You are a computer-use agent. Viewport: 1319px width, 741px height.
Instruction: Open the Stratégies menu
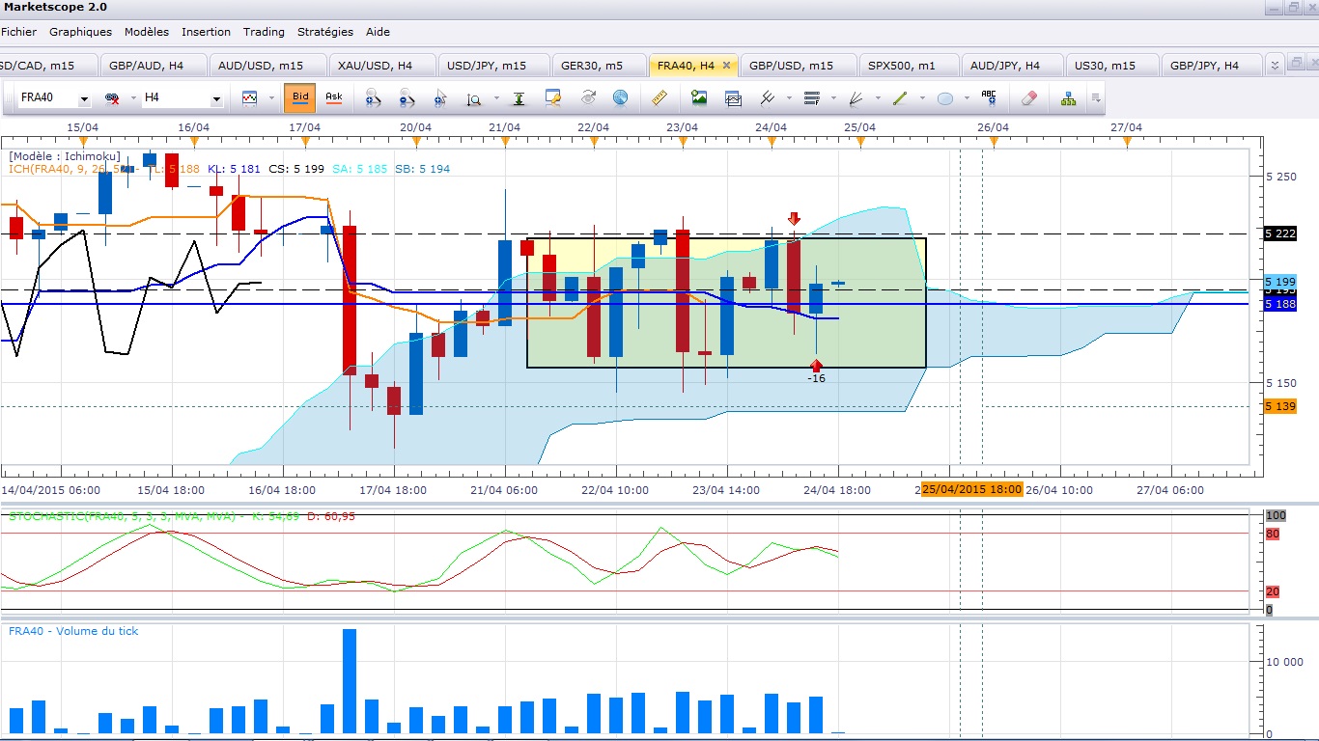(x=325, y=32)
